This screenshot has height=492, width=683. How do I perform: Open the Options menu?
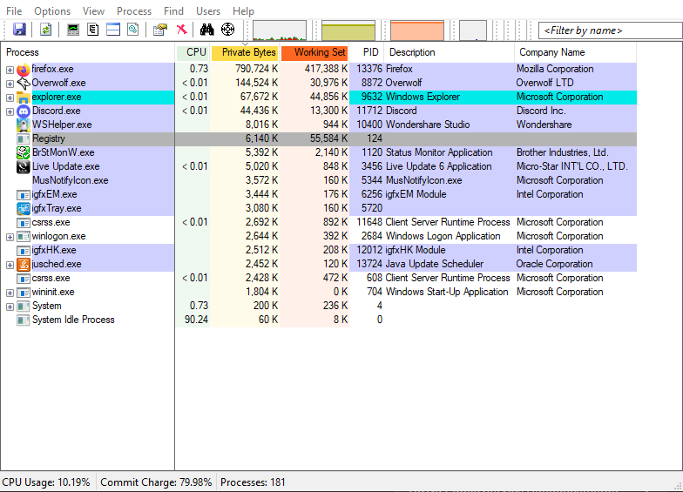coord(52,10)
